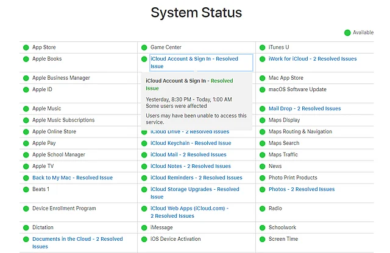Click the Maps Routing & Navigation text
Viewport: 390px width, 253px height.
pos(300,131)
